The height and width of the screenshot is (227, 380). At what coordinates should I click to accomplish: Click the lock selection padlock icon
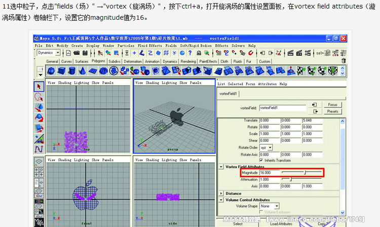199,53
